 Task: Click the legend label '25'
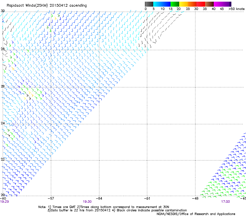pyautogui.click(x=188, y=9)
